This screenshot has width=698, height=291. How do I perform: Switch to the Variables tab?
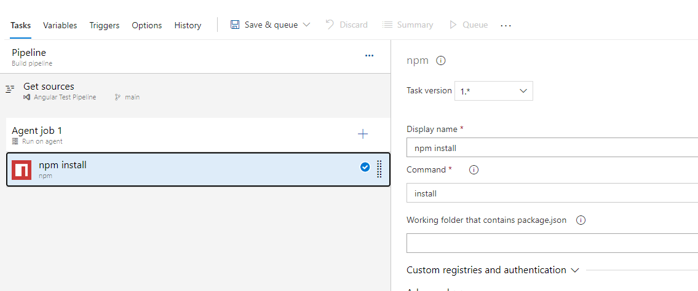point(60,25)
